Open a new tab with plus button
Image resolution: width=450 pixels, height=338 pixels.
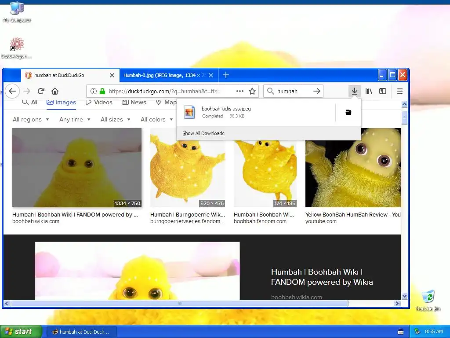click(x=226, y=75)
